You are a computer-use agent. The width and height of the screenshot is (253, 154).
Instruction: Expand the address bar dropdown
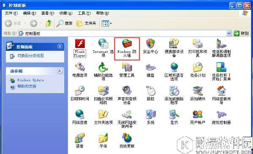coord(229,33)
